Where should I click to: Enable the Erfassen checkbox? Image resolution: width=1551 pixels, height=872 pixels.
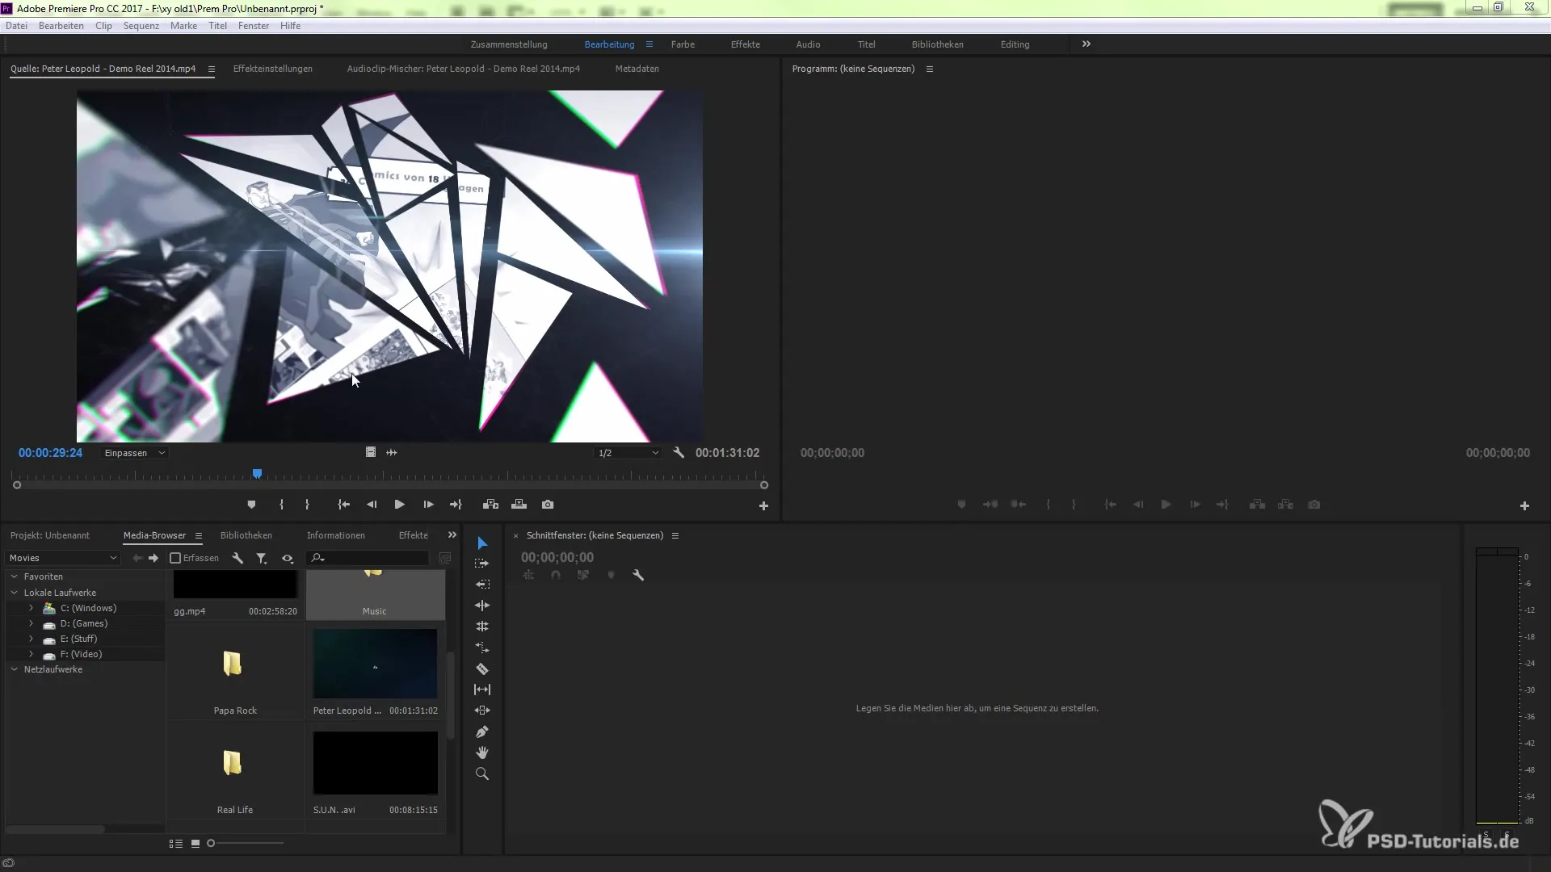coord(175,558)
